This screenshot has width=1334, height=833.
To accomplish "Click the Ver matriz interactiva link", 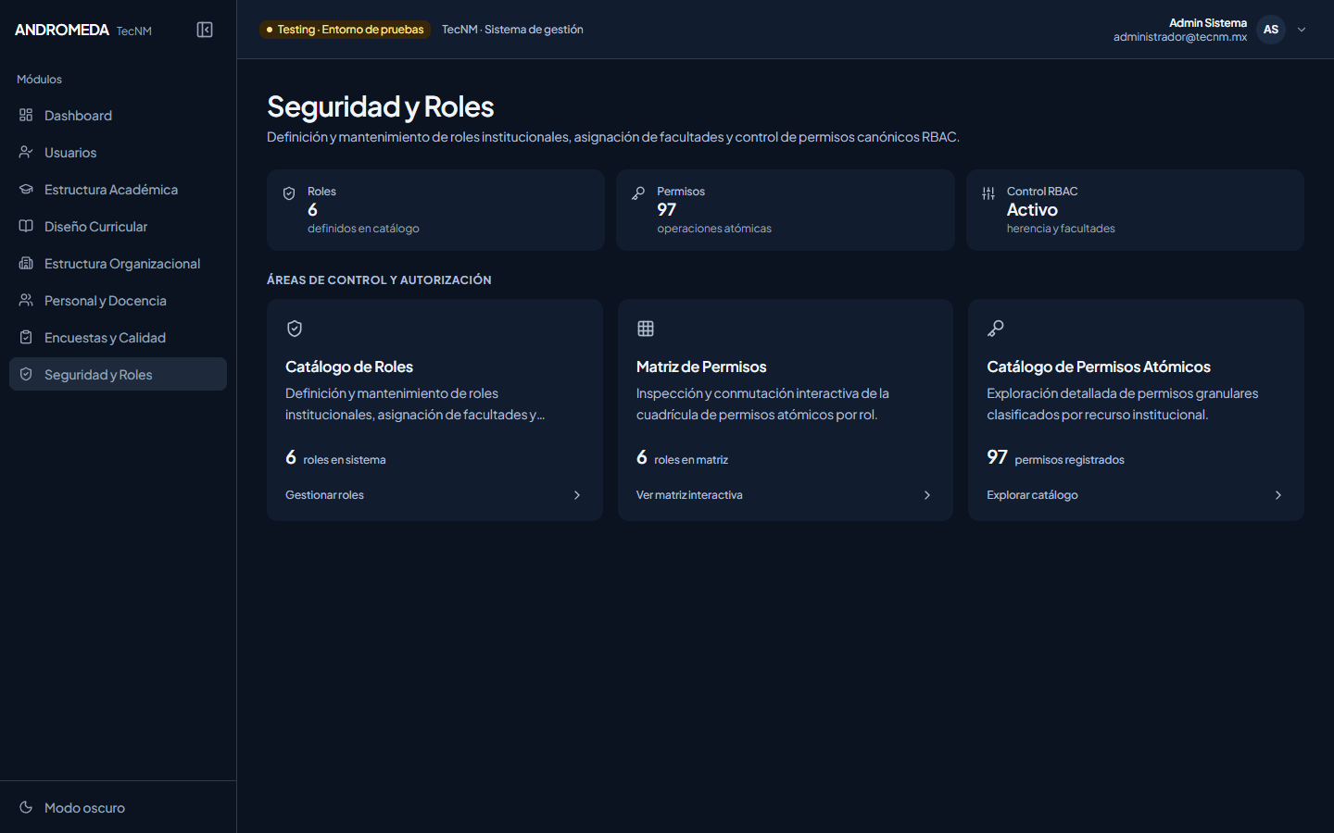I will pos(689,495).
